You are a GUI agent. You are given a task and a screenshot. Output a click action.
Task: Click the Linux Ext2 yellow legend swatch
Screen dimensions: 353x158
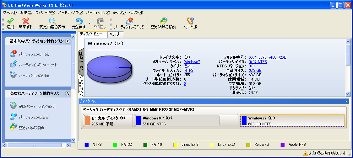pyautogui.click(x=176, y=145)
